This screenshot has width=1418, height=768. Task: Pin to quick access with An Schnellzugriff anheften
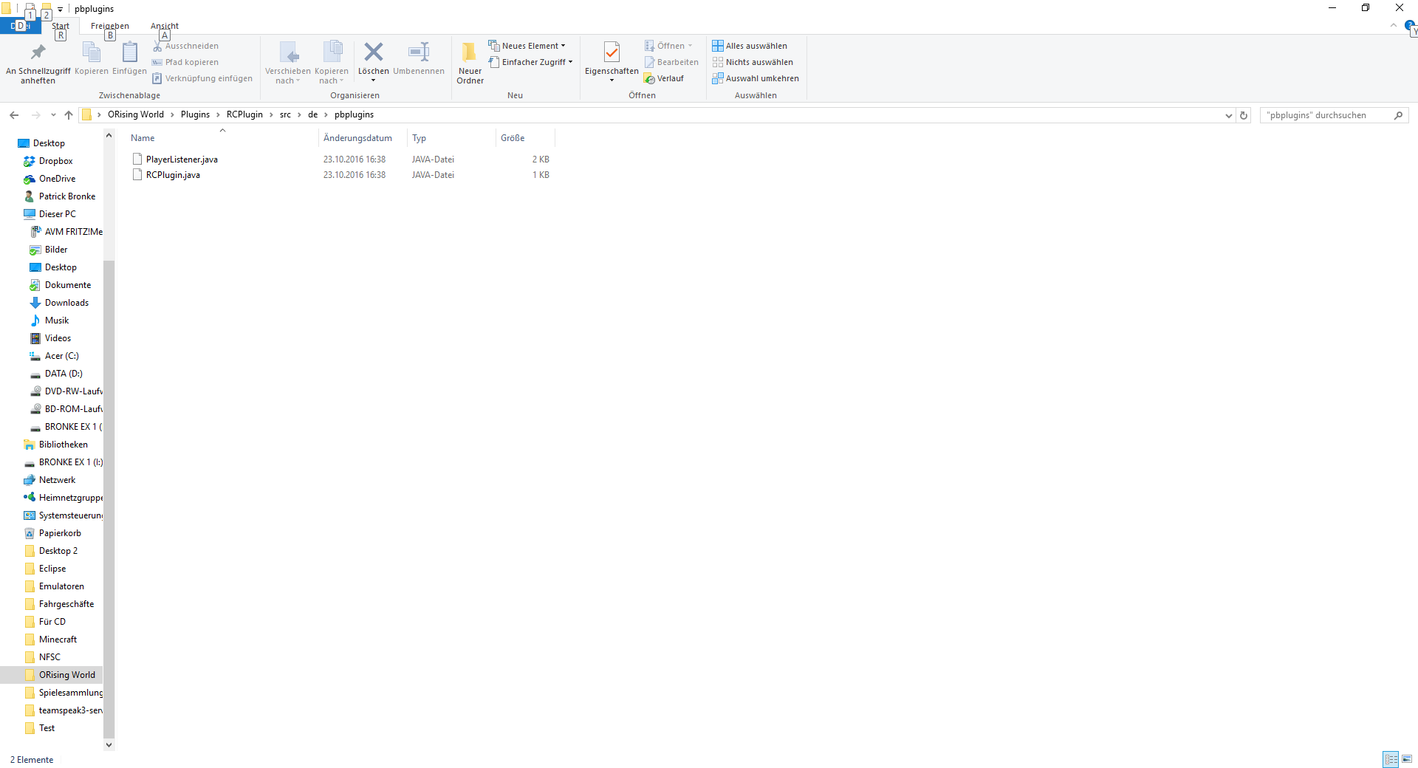(38, 52)
